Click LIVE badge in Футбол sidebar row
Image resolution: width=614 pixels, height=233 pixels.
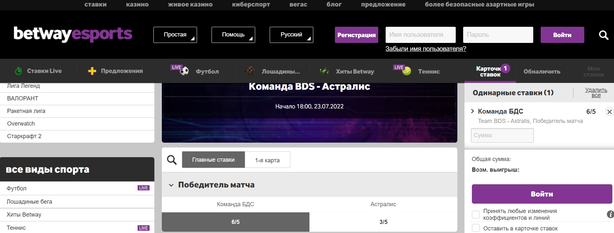pyautogui.click(x=143, y=188)
